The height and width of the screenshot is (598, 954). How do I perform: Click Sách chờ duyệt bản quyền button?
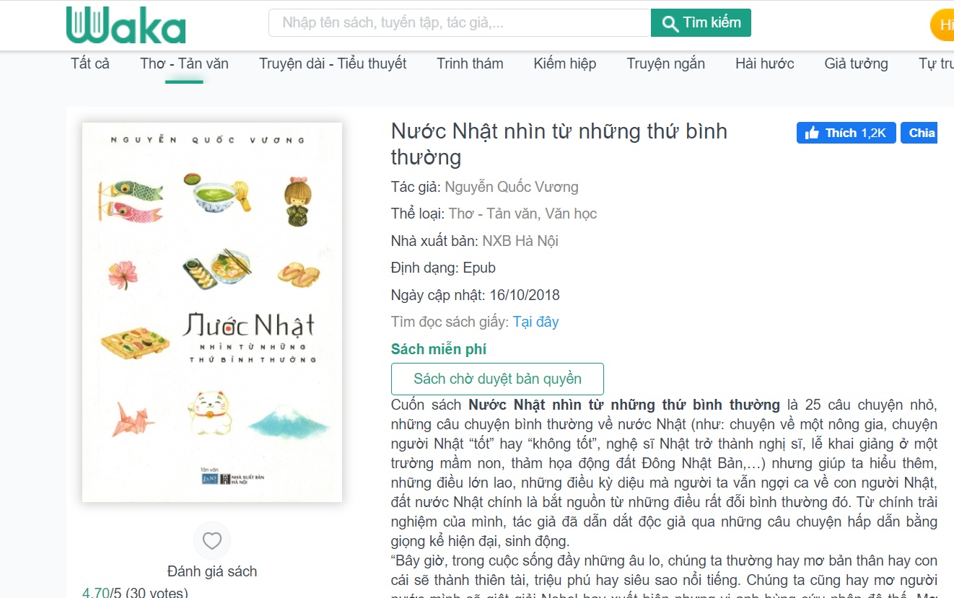tap(497, 379)
